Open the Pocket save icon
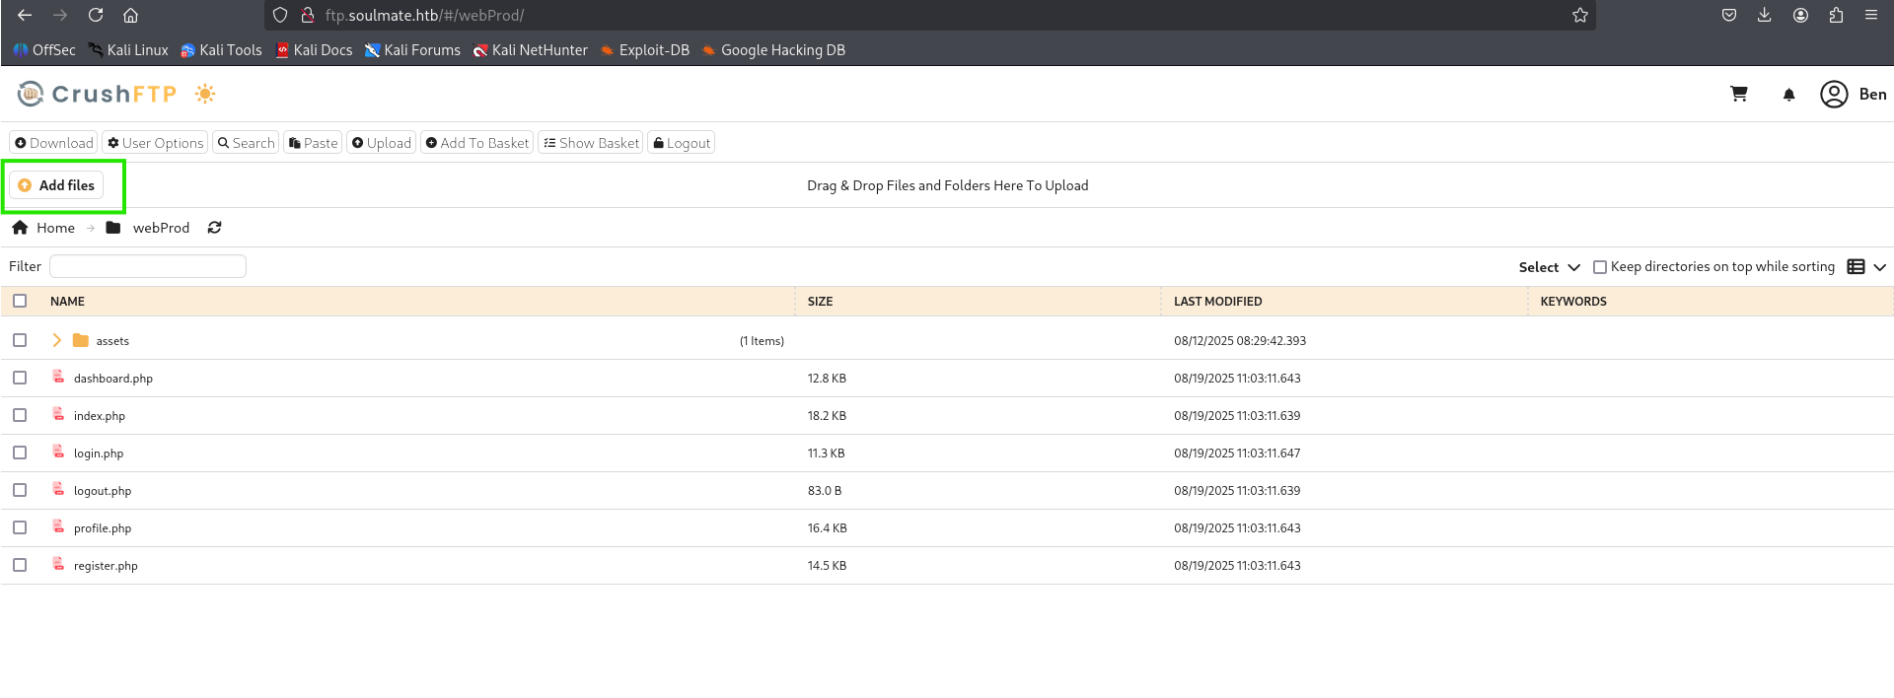Image resolution: width=1894 pixels, height=698 pixels. pos(1729,15)
